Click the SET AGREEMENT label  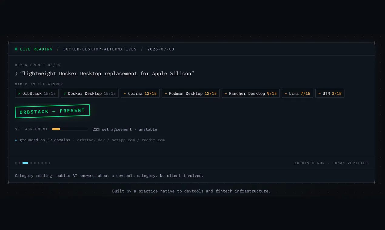pyautogui.click(x=31, y=129)
